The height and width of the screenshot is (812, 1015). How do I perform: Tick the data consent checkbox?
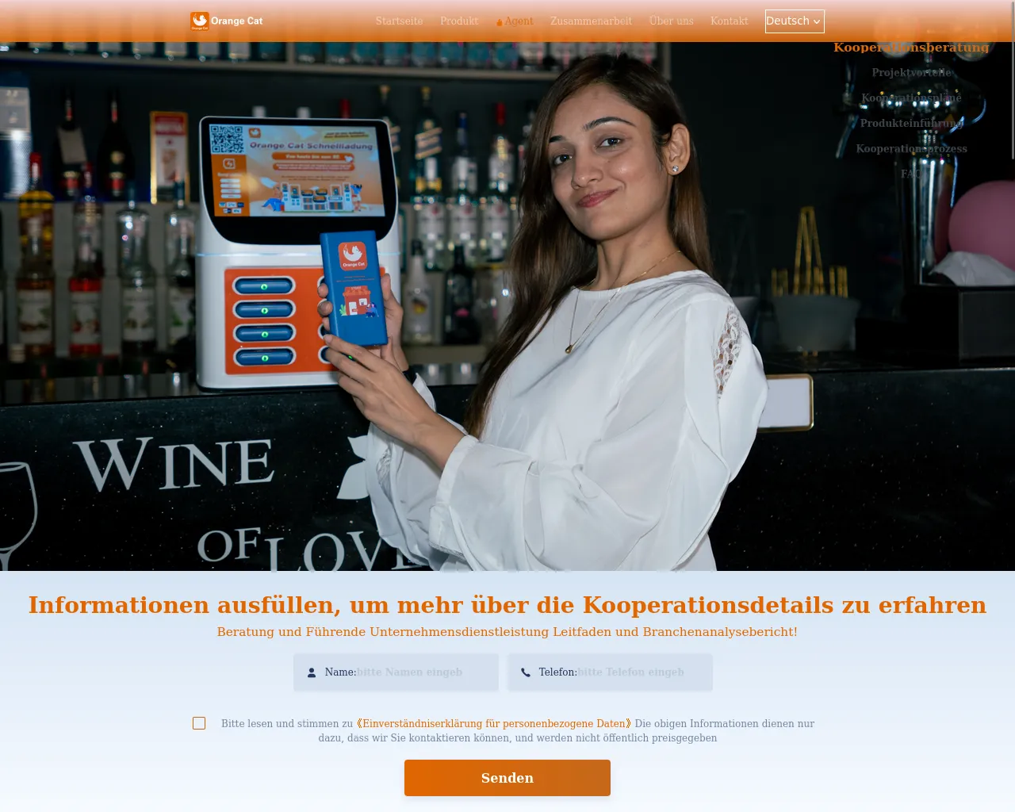click(199, 723)
